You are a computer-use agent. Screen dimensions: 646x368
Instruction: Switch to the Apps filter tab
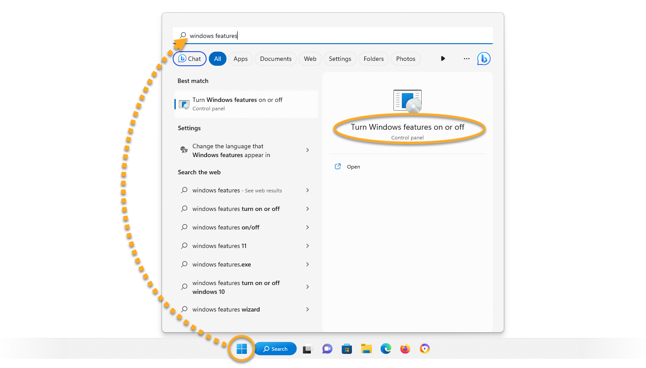tap(241, 59)
